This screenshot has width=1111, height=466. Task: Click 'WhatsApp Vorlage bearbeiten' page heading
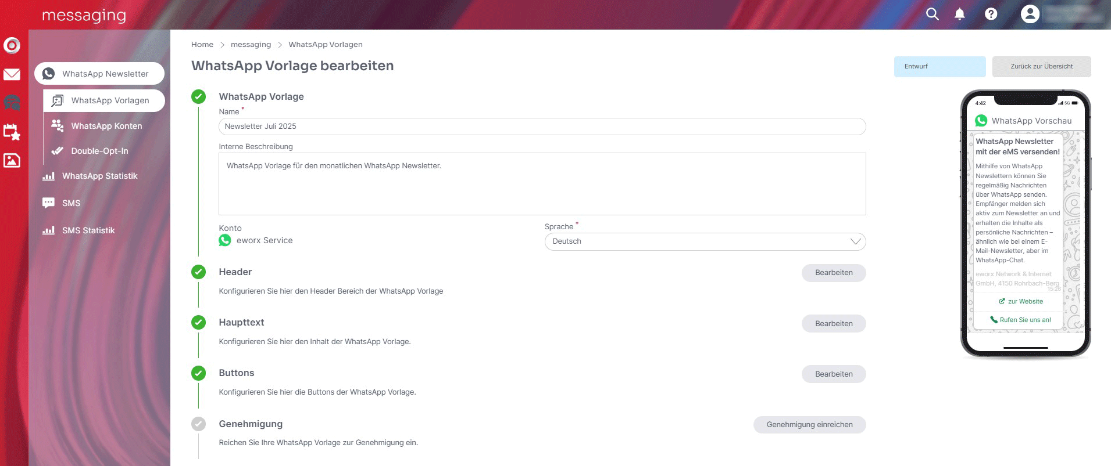tap(292, 66)
